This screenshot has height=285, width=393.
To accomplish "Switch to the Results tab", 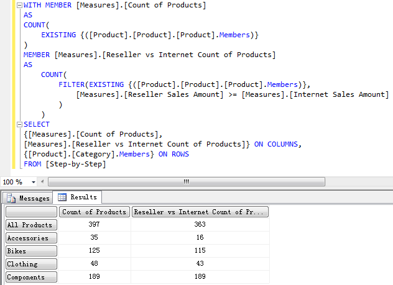I will click(x=77, y=197).
